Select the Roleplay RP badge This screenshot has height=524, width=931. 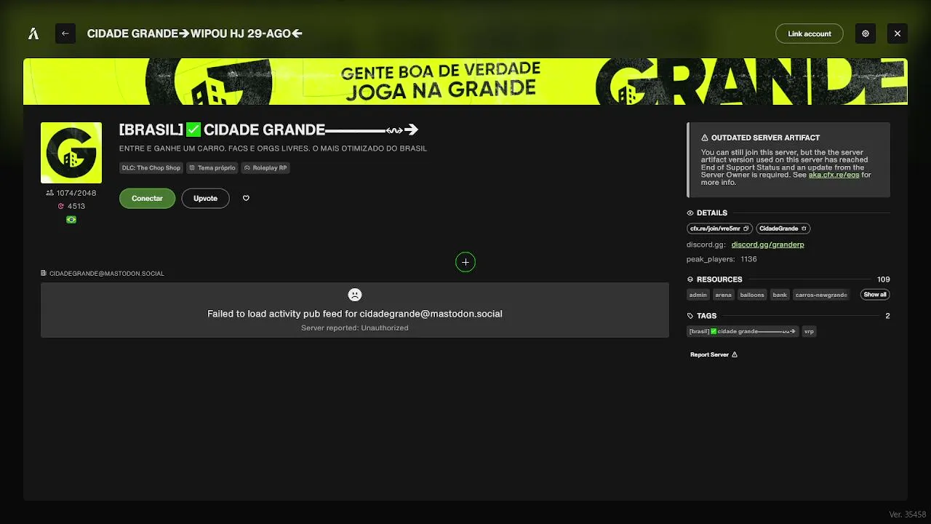pos(265,168)
